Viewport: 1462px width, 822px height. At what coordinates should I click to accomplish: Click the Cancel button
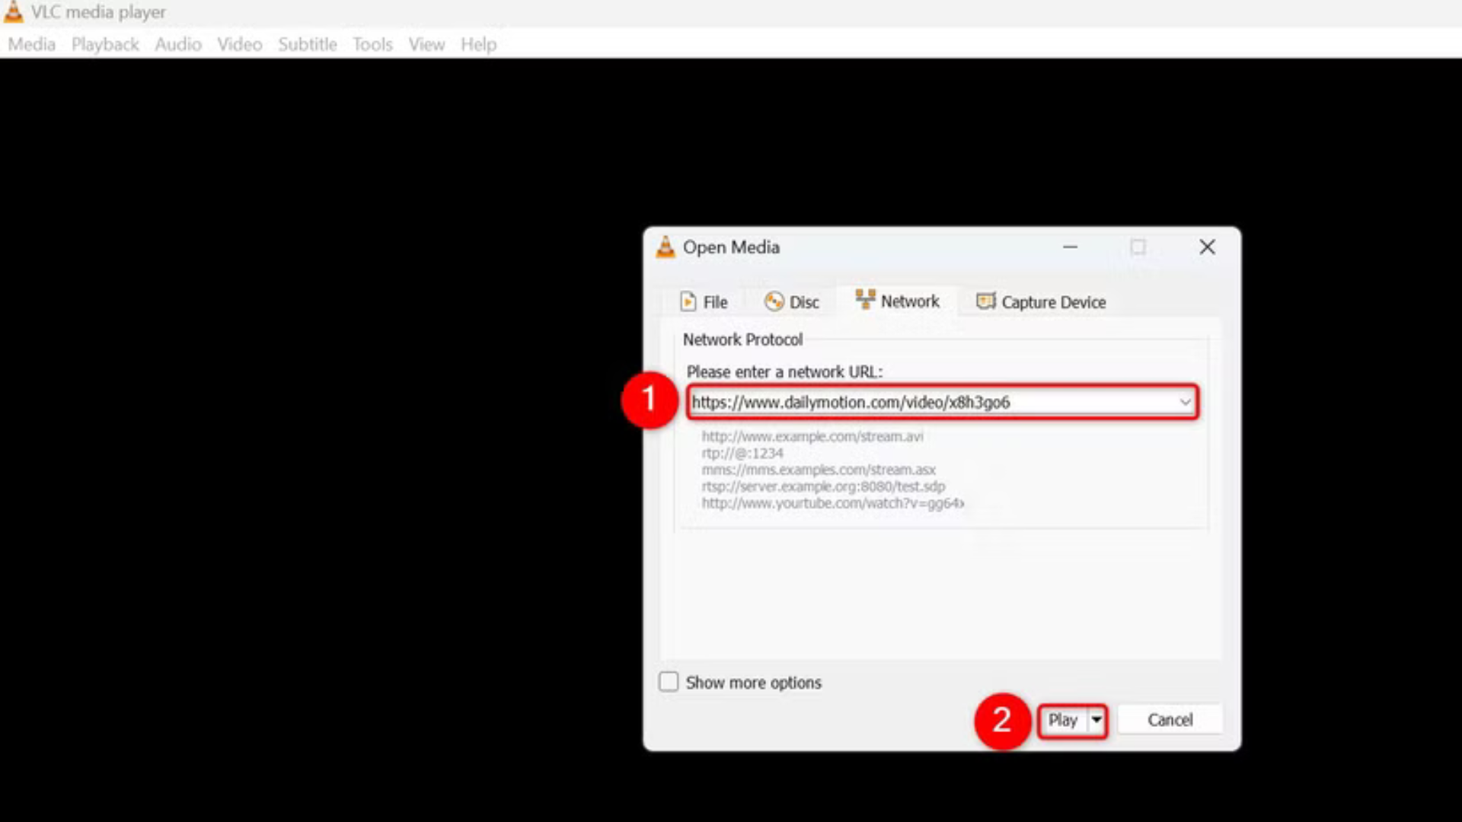(1170, 720)
